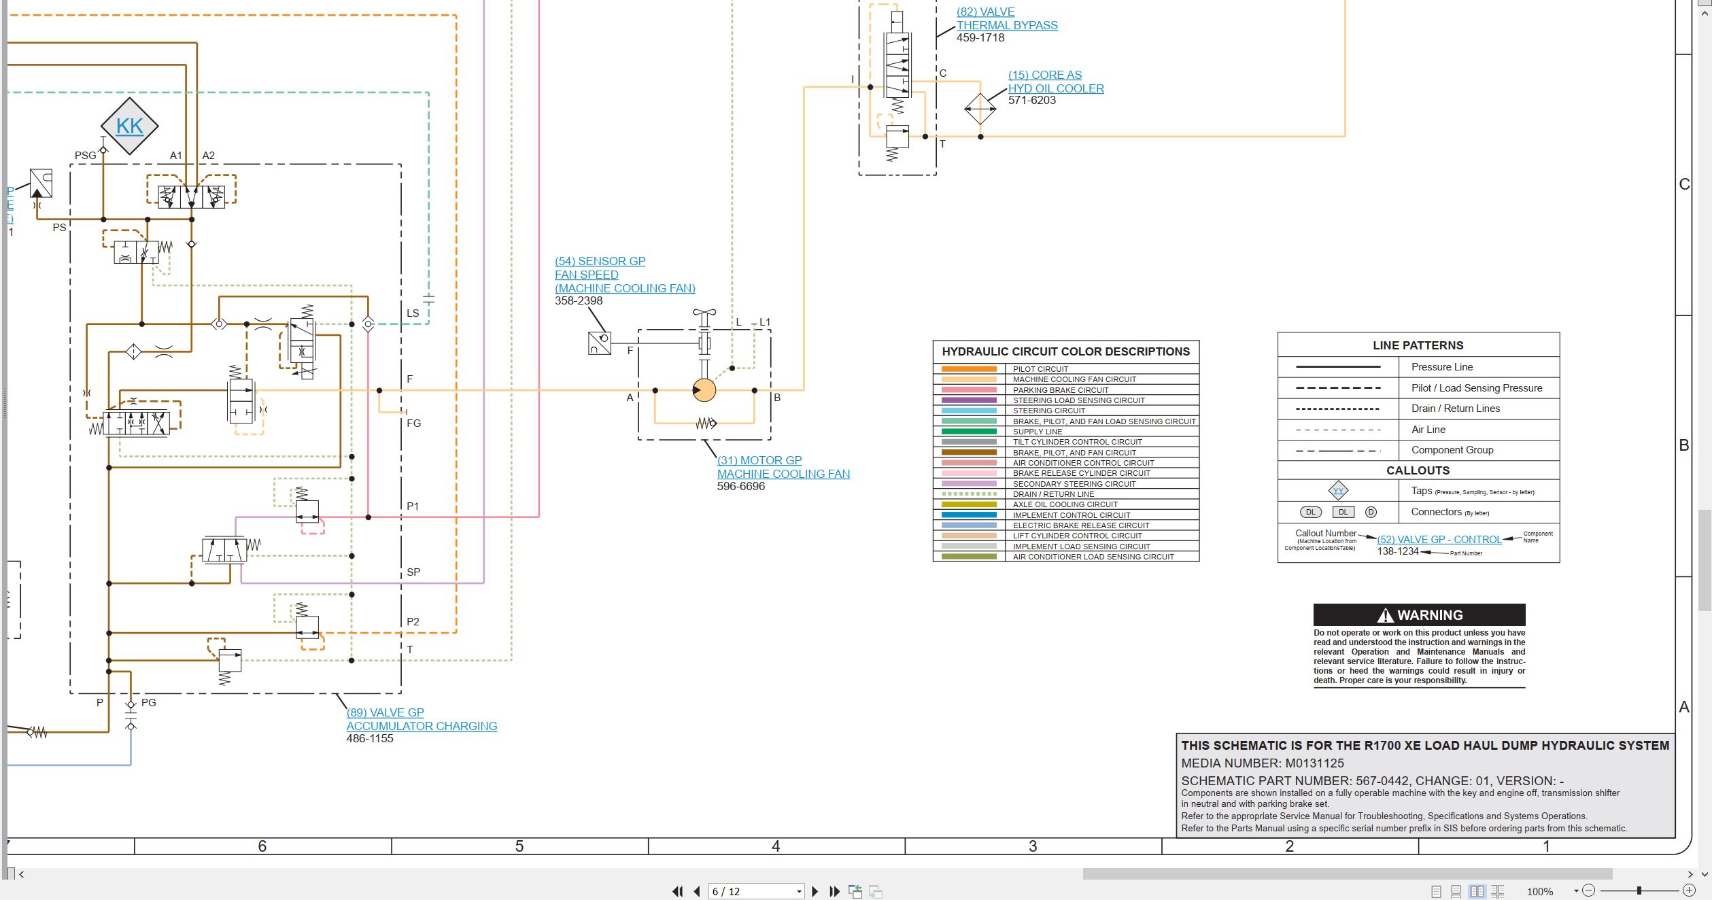Image resolution: width=1712 pixels, height=900 pixels.
Task: Click the fan speed sensor symbol
Action: click(599, 343)
